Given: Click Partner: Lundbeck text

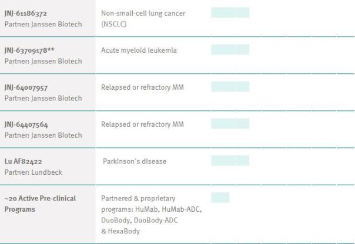Looking at the screenshot, I should pyautogui.click(x=34, y=172).
